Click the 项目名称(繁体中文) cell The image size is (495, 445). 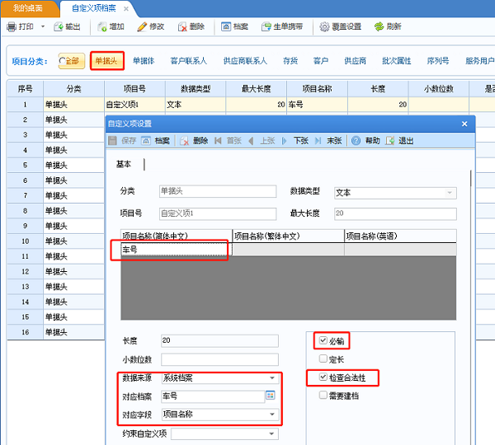click(288, 250)
